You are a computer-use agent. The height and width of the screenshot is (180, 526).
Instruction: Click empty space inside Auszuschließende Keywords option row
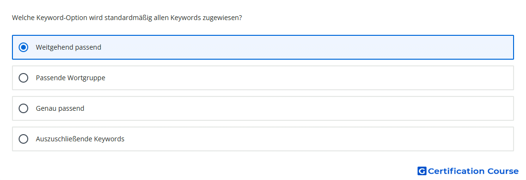click(302, 139)
